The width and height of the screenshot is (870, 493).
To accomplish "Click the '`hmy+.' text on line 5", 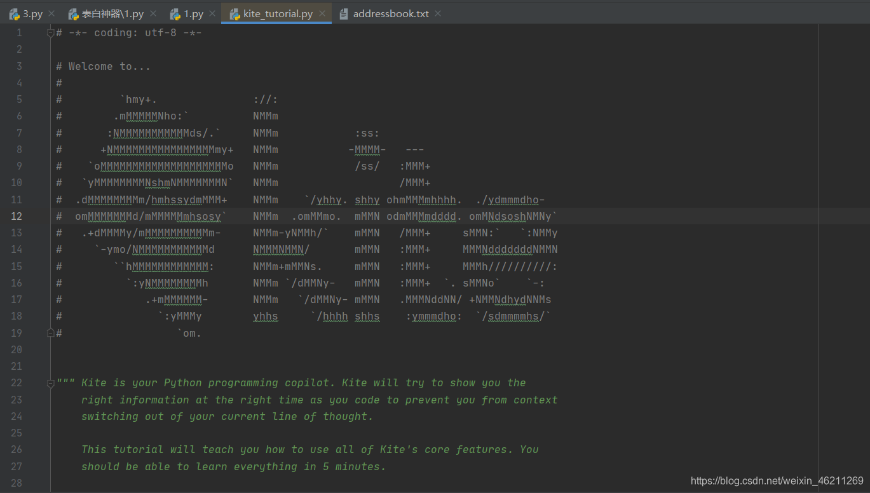I will [139, 100].
